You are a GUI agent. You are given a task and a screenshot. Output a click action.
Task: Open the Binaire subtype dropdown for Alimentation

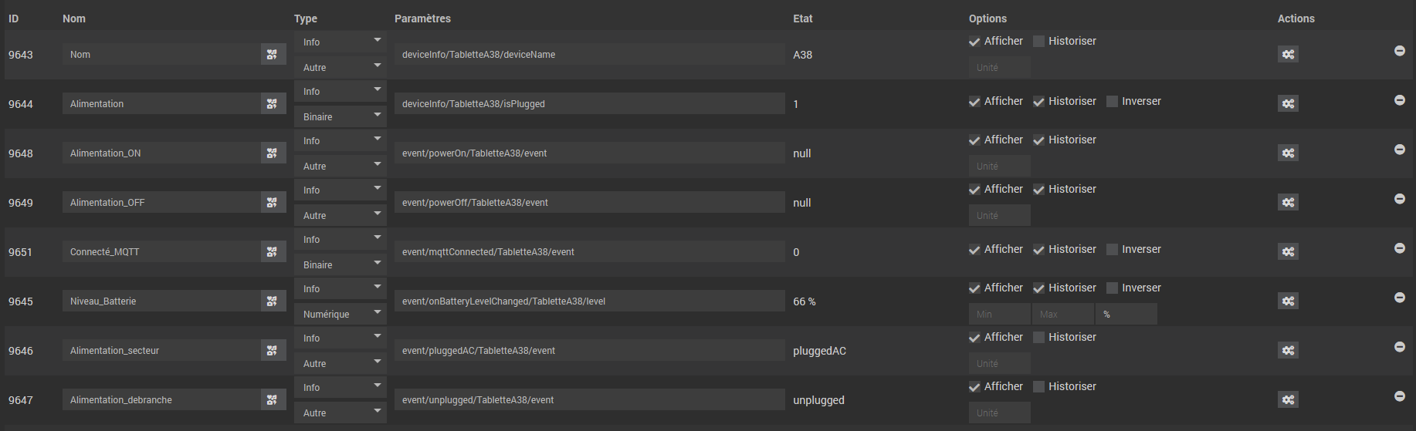click(340, 117)
